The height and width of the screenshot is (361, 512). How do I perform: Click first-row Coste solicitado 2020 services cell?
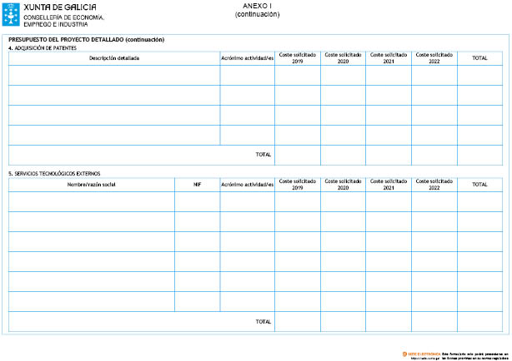click(343, 201)
